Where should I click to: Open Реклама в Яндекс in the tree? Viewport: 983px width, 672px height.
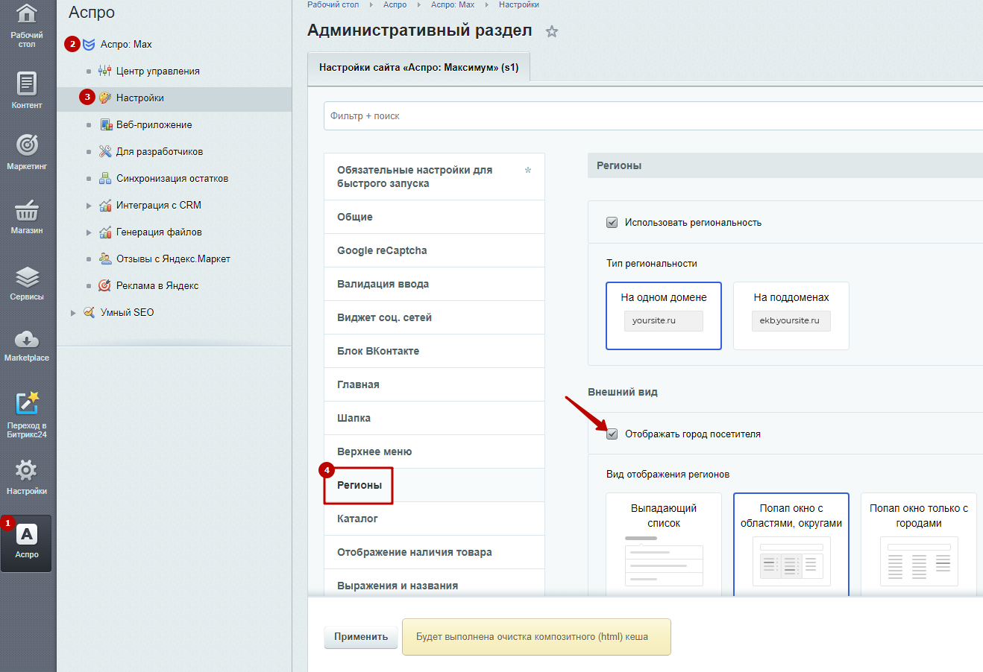tap(157, 286)
